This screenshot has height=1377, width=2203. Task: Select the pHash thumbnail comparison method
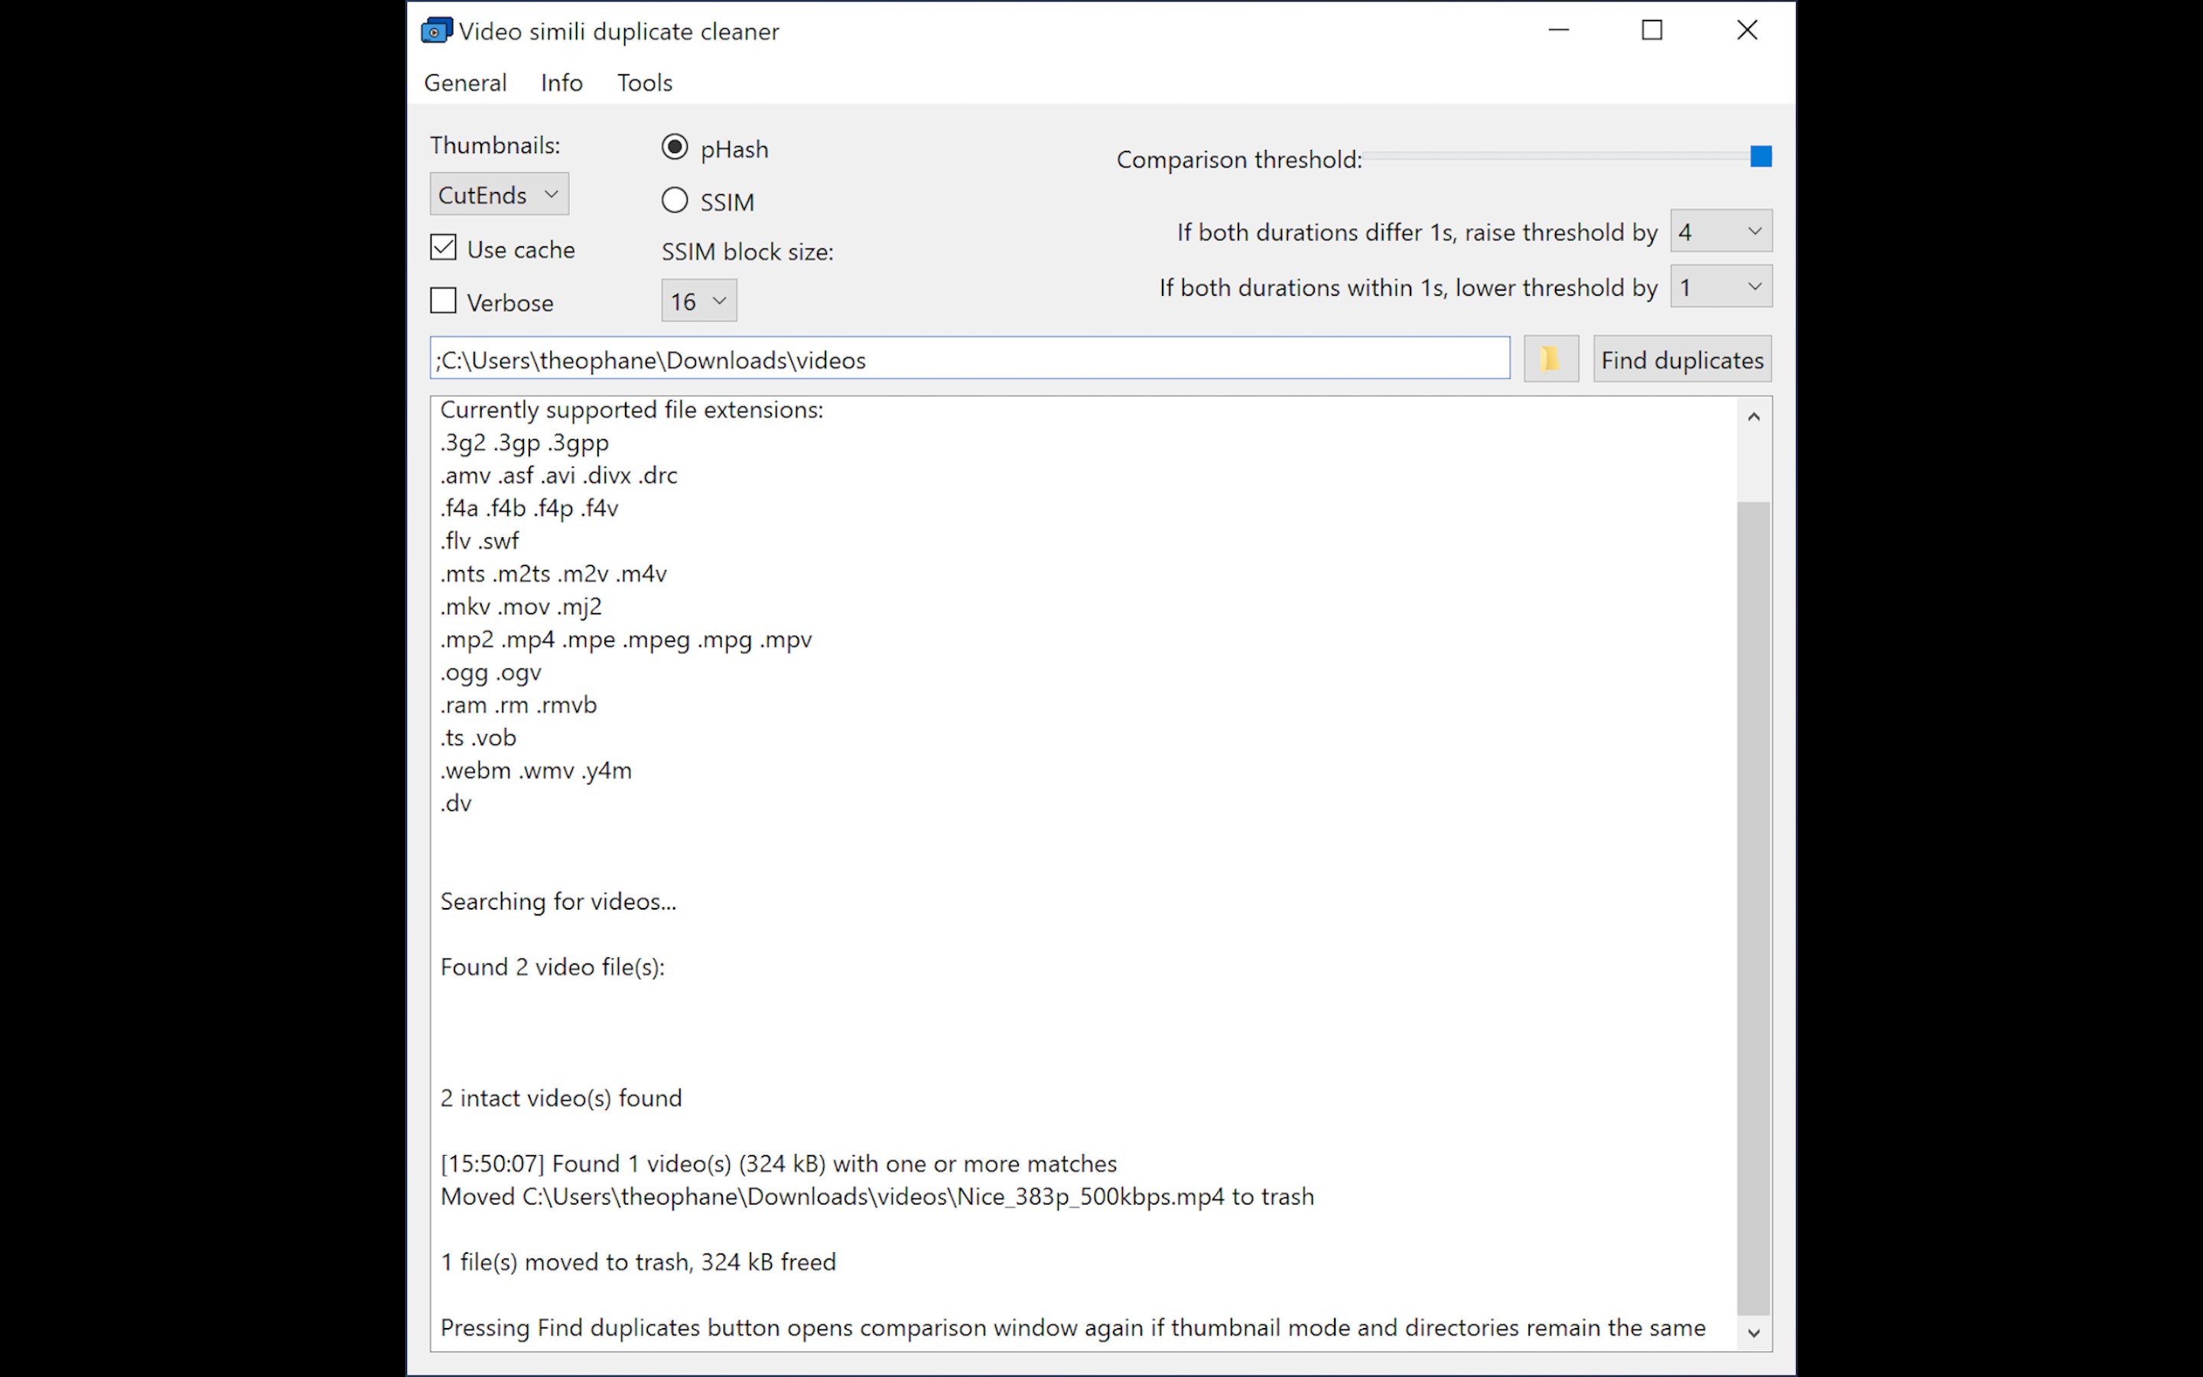(x=675, y=147)
